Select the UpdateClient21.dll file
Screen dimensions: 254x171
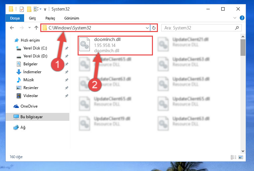coord(183,44)
